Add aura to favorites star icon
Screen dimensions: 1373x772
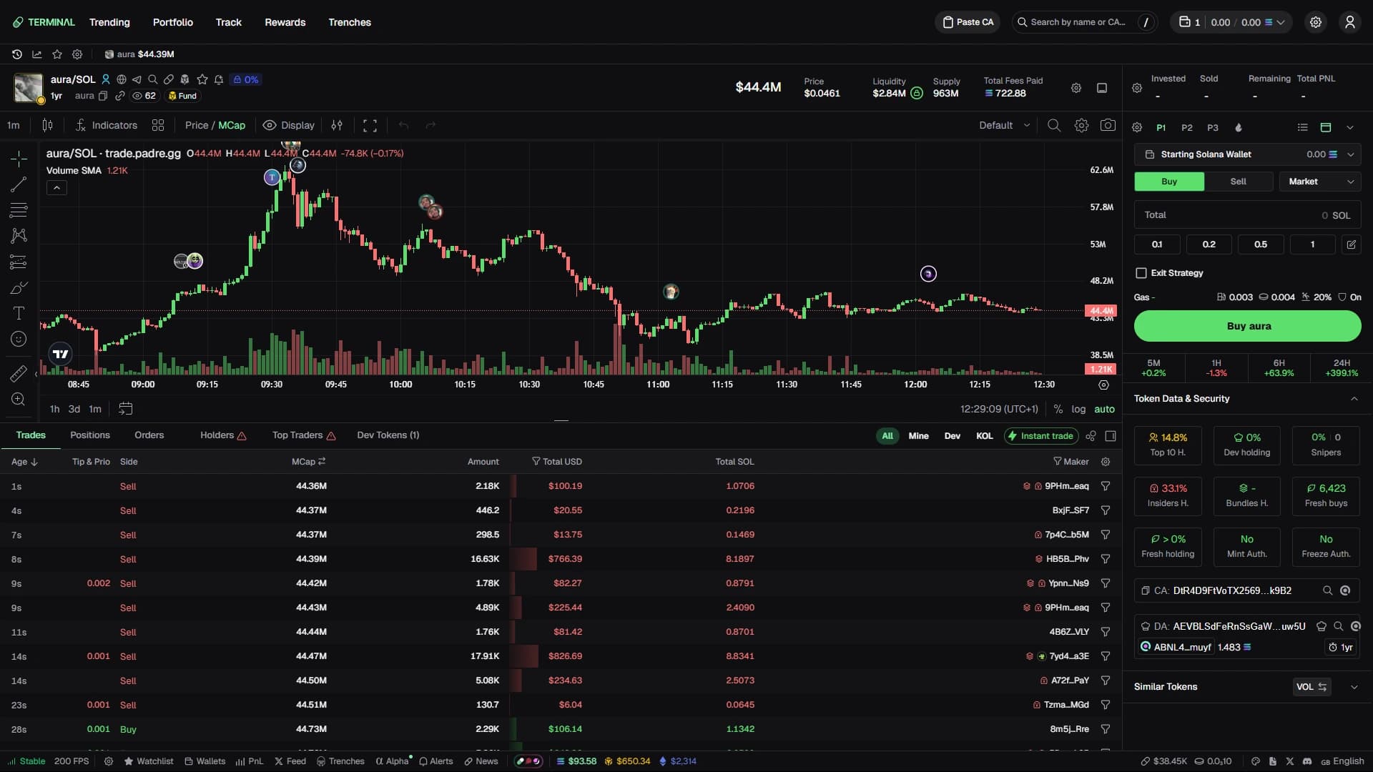[202, 79]
